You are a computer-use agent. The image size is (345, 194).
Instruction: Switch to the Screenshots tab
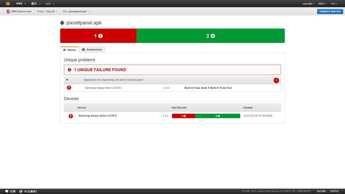coord(92,50)
